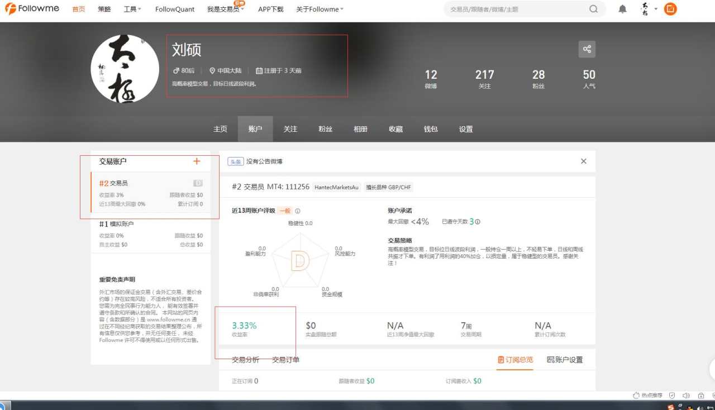The width and height of the screenshot is (715, 410).
Task: Click the browser shield icon in status bar
Action: coord(672,395)
